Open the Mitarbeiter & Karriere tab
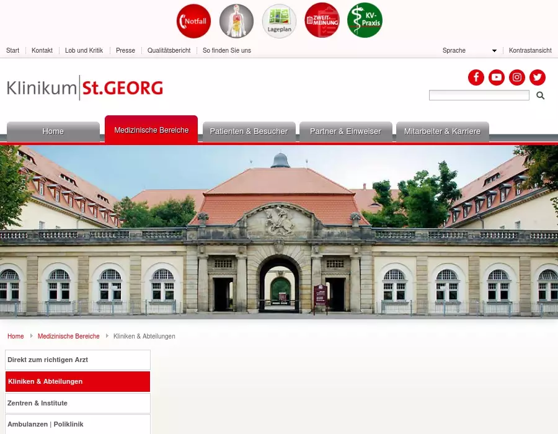 point(442,131)
